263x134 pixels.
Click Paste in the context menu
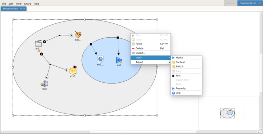click(150, 44)
